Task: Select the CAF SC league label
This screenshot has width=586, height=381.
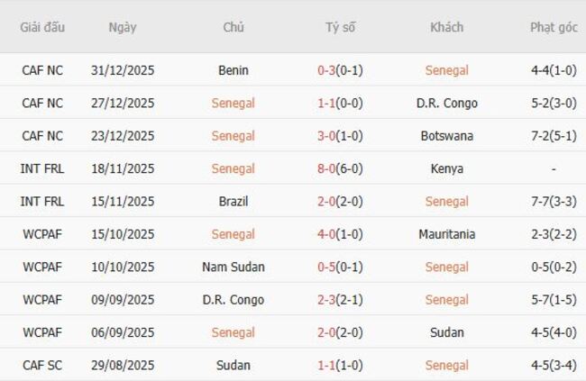Action: pyautogui.click(x=42, y=366)
